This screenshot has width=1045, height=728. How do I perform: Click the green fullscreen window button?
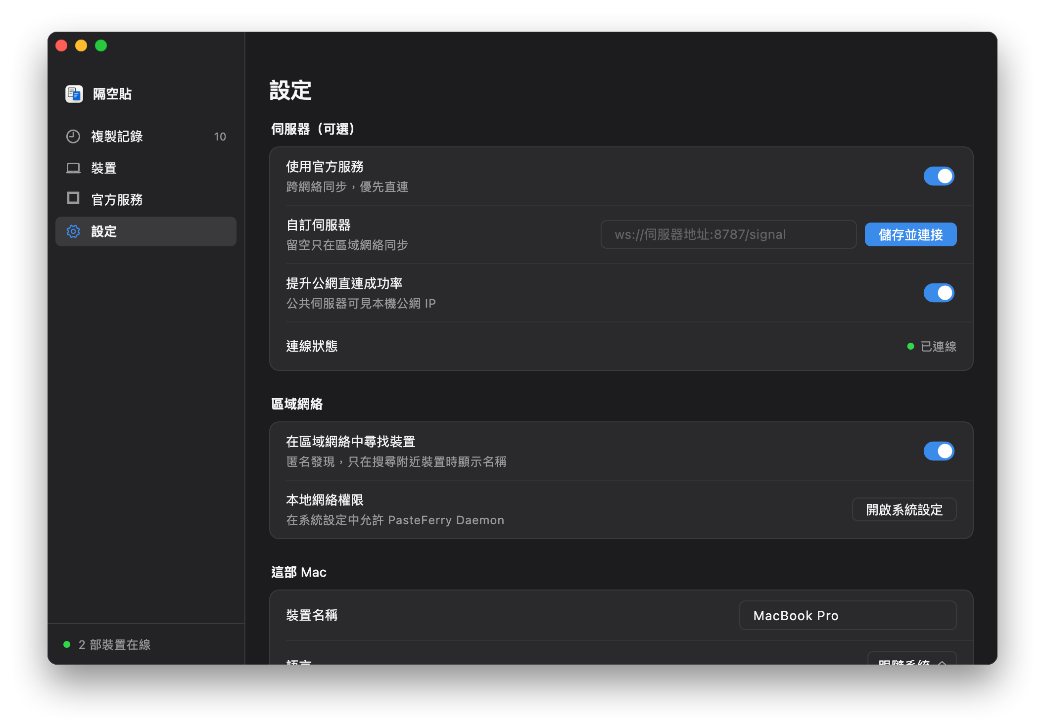(x=101, y=45)
